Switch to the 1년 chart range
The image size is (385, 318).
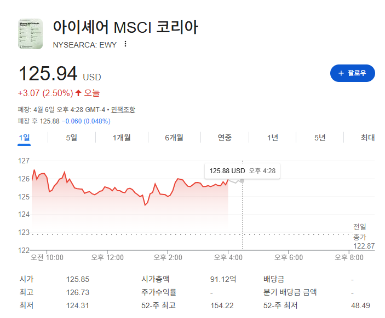273,138
